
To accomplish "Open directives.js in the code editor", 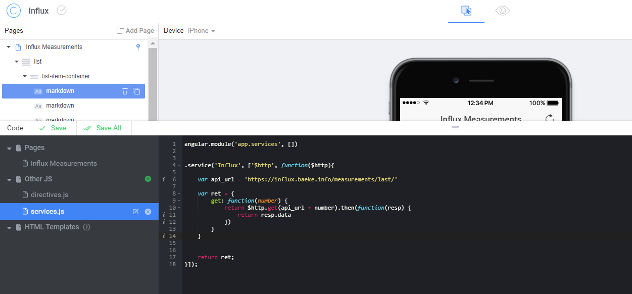I will tap(49, 195).
